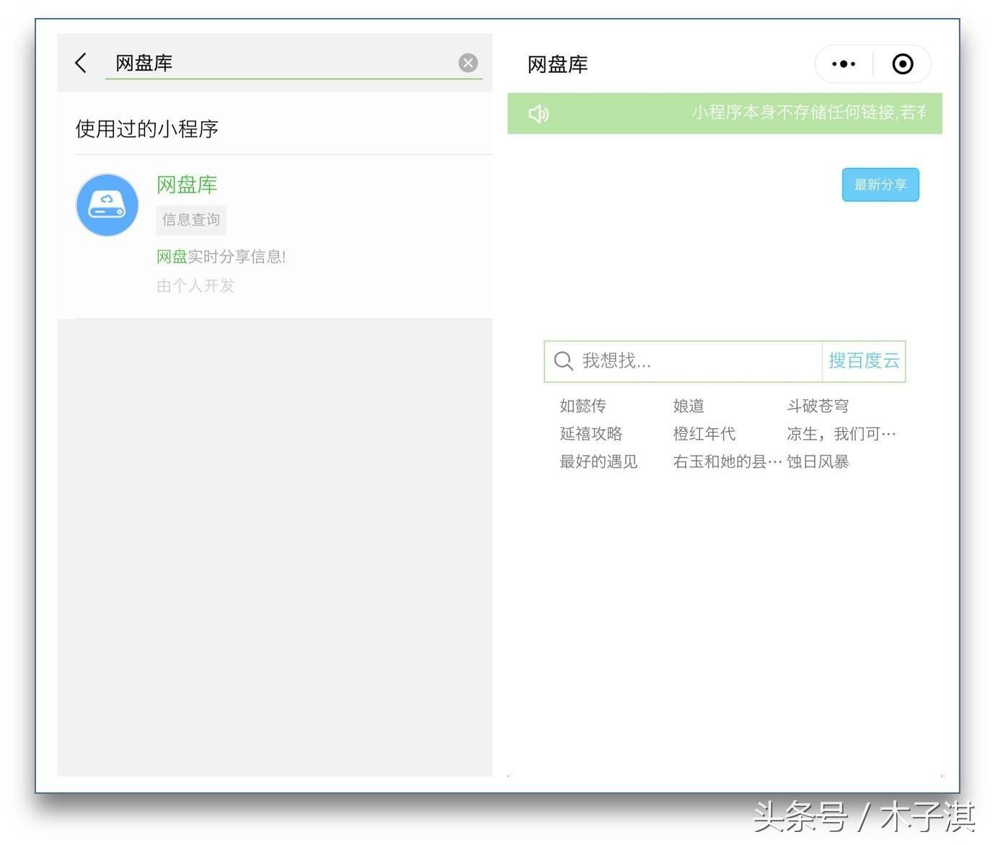The height and width of the screenshot is (845, 995).
Task: Click the speaker icon on the green banner
Action: (539, 113)
